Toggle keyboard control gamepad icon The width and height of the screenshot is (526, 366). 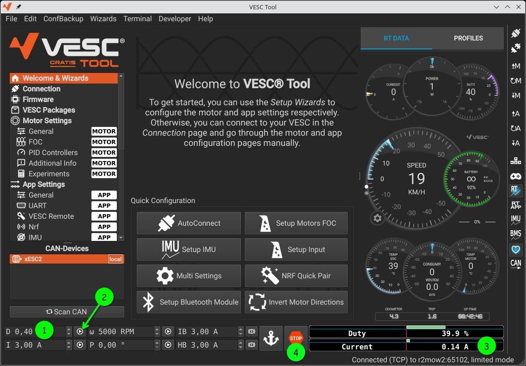515,176
